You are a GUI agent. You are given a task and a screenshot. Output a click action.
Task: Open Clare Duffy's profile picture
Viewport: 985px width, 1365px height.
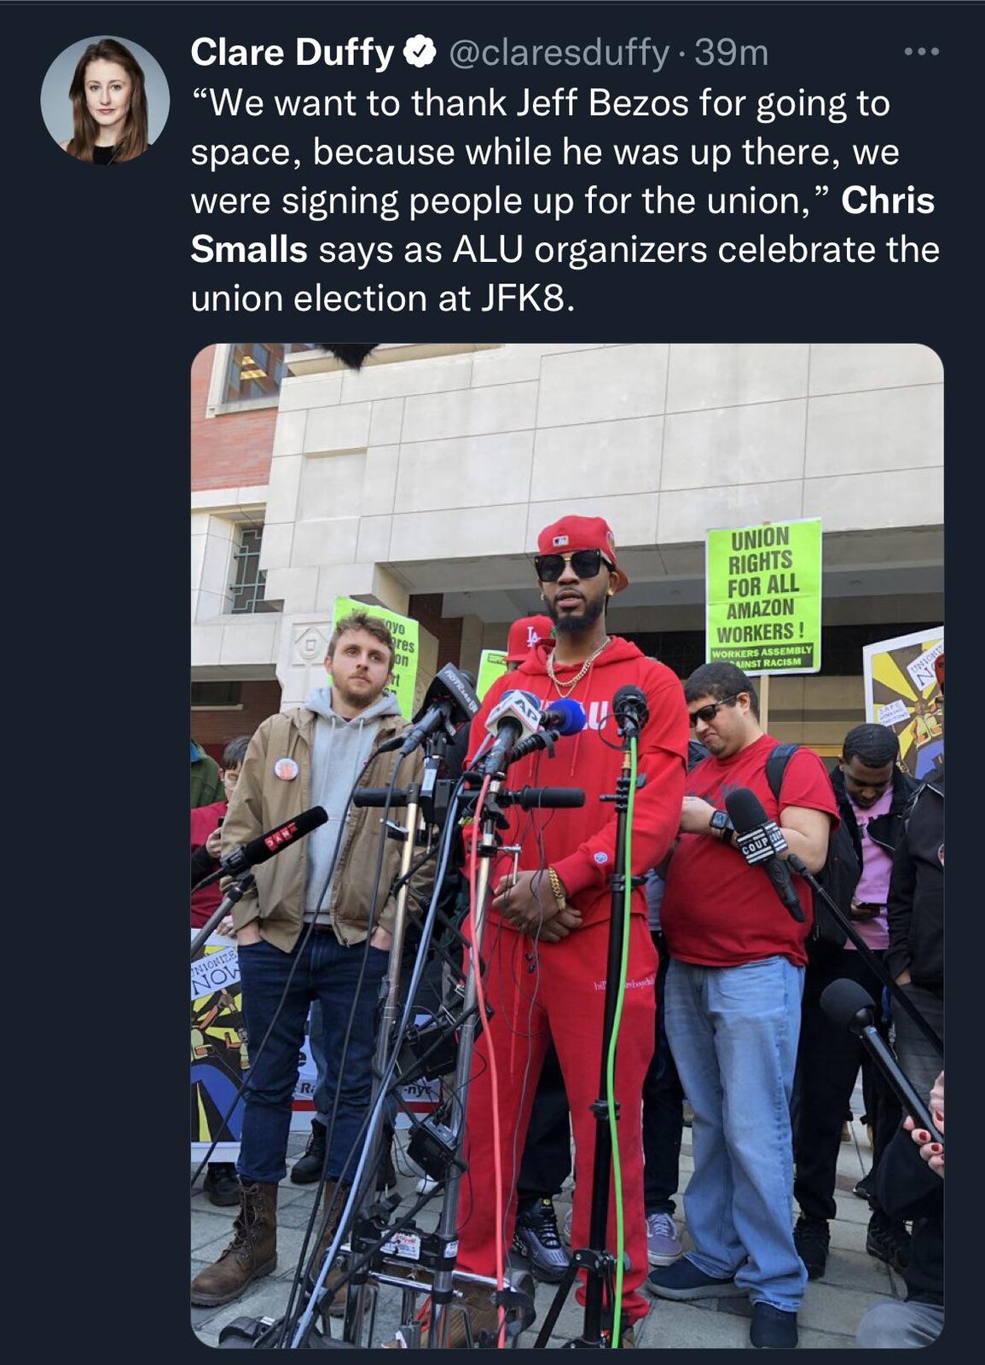click(x=106, y=100)
